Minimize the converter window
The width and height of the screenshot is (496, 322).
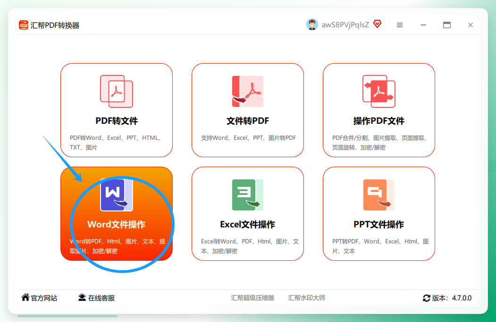(423, 25)
